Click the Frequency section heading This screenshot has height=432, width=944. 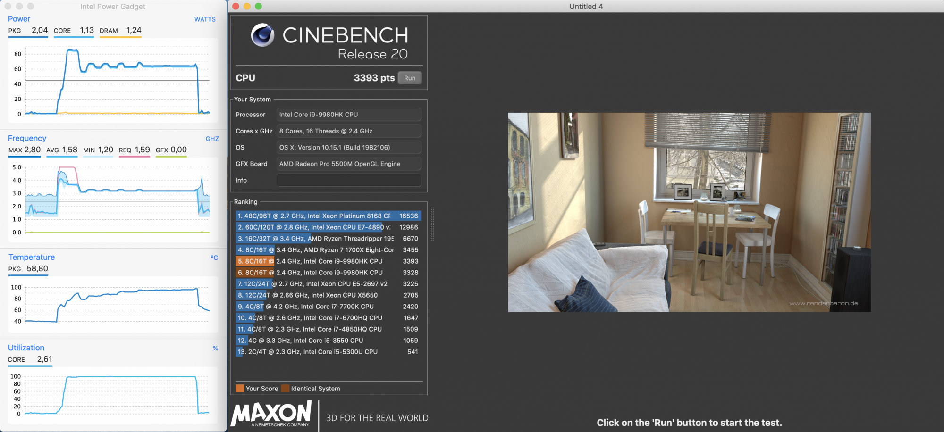point(27,138)
